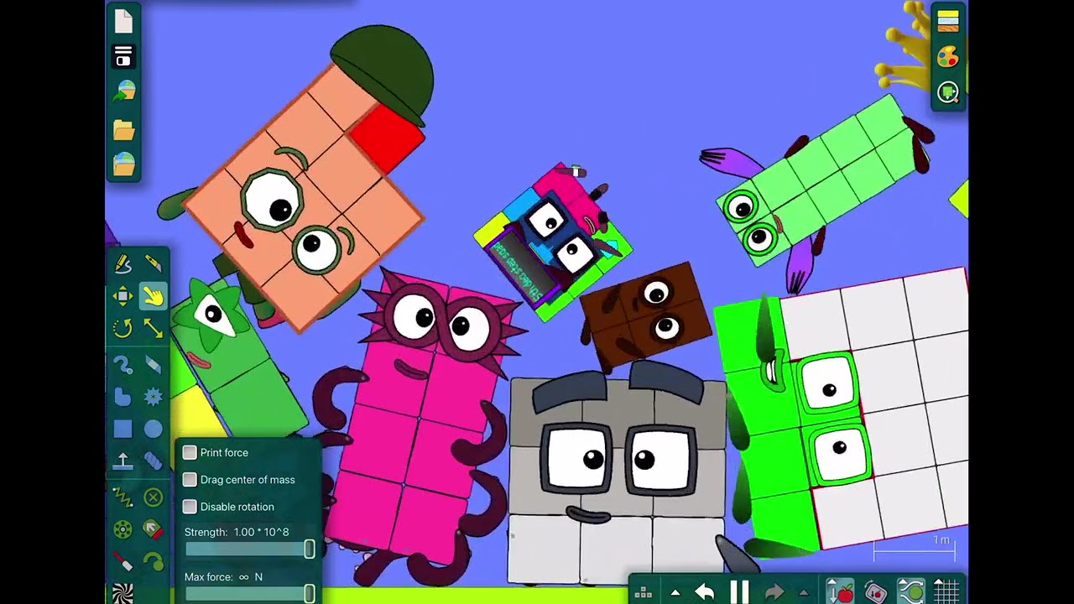The width and height of the screenshot is (1074, 604).
Task: Pause the simulation
Action: pos(739,591)
